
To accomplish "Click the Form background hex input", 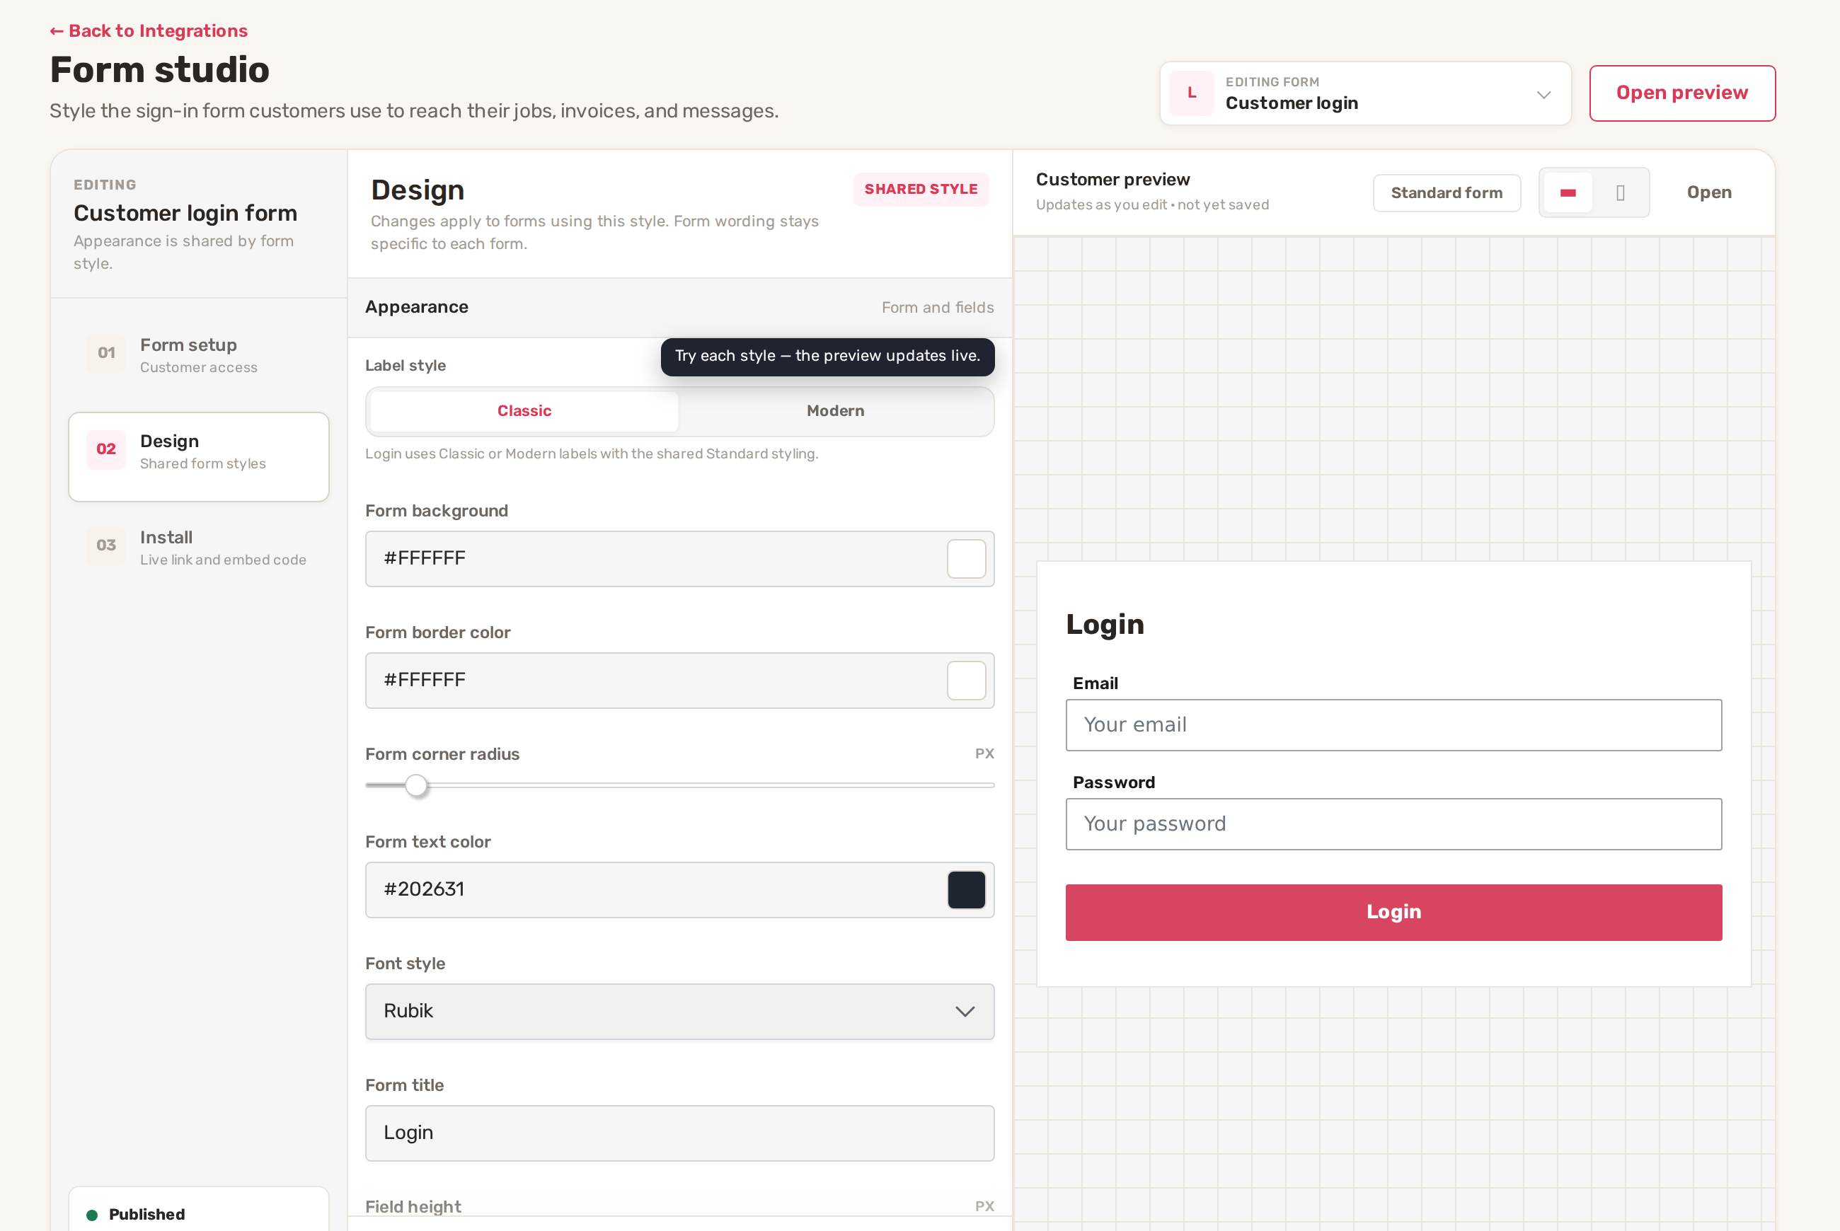I will (679, 559).
